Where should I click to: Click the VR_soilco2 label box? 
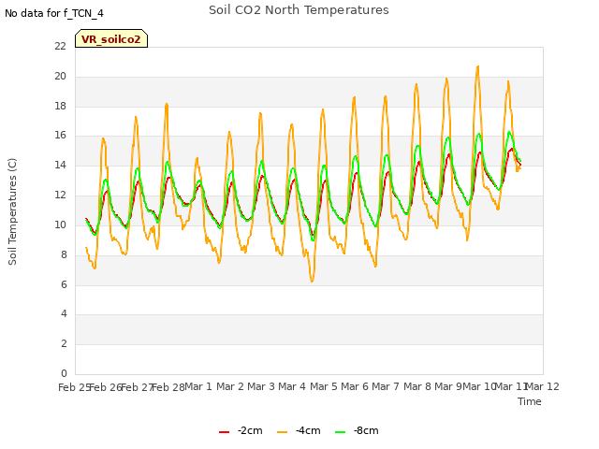(111, 38)
